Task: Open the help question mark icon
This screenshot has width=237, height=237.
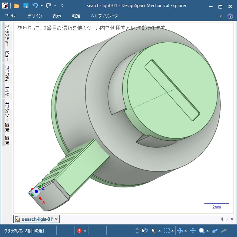Action: pos(230,16)
